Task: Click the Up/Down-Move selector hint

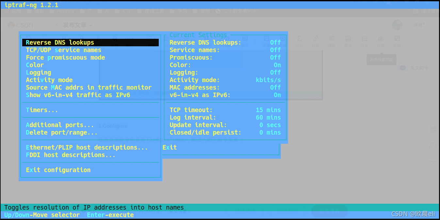Action: click(x=42, y=215)
